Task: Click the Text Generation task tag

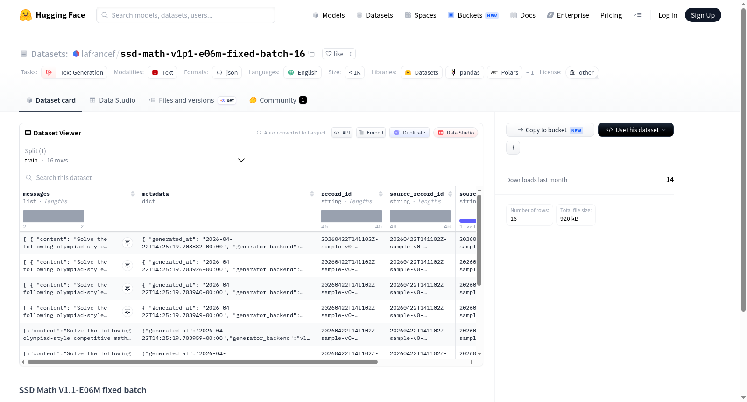Action: click(x=74, y=72)
